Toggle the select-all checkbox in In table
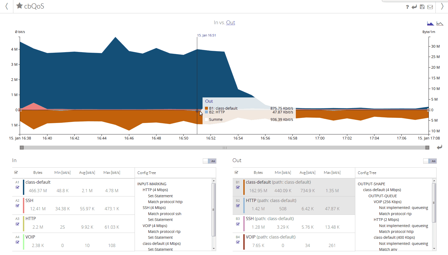 click(x=16, y=172)
